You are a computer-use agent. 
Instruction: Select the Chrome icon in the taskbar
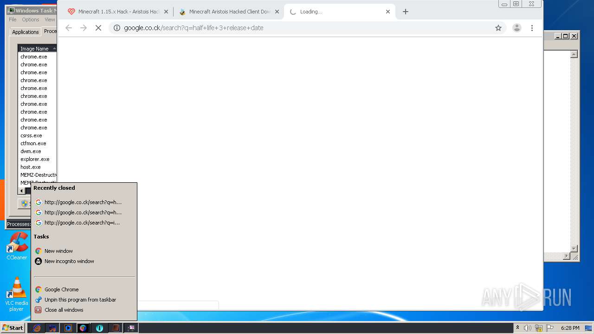click(x=83, y=328)
